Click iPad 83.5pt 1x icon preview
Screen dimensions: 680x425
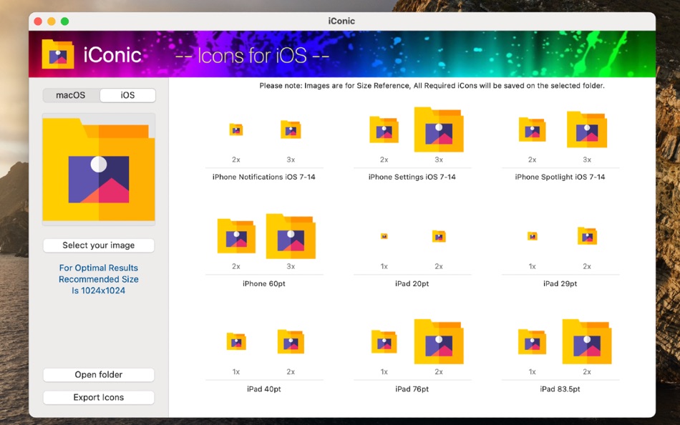[532, 342]
